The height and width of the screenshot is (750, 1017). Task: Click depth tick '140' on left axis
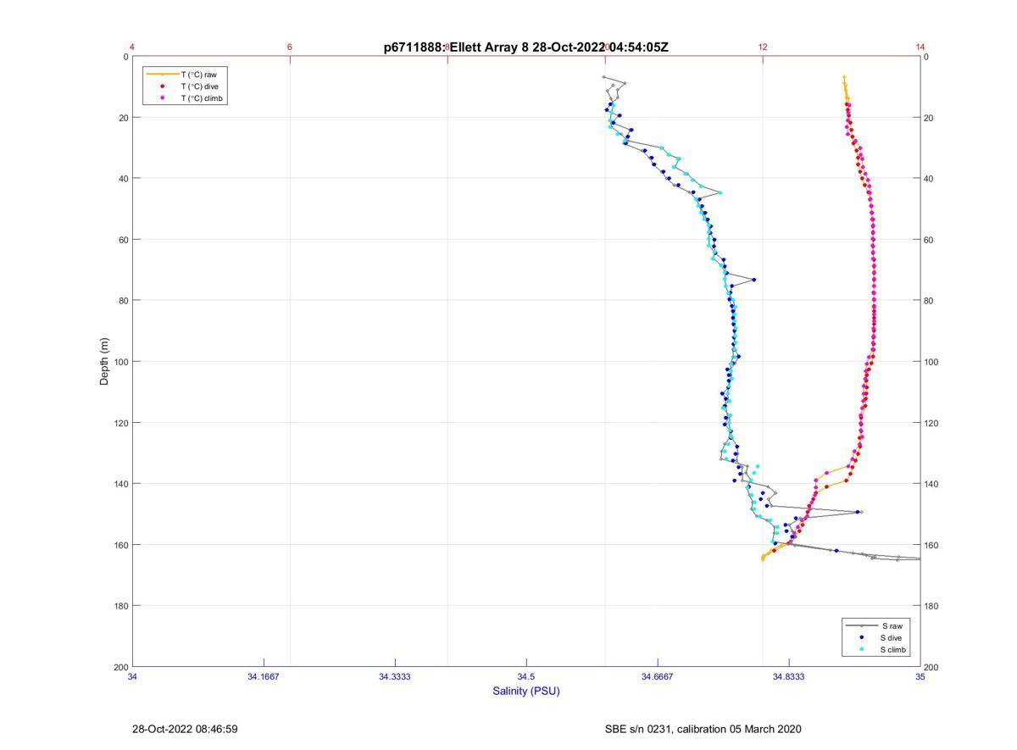[120, 484]
